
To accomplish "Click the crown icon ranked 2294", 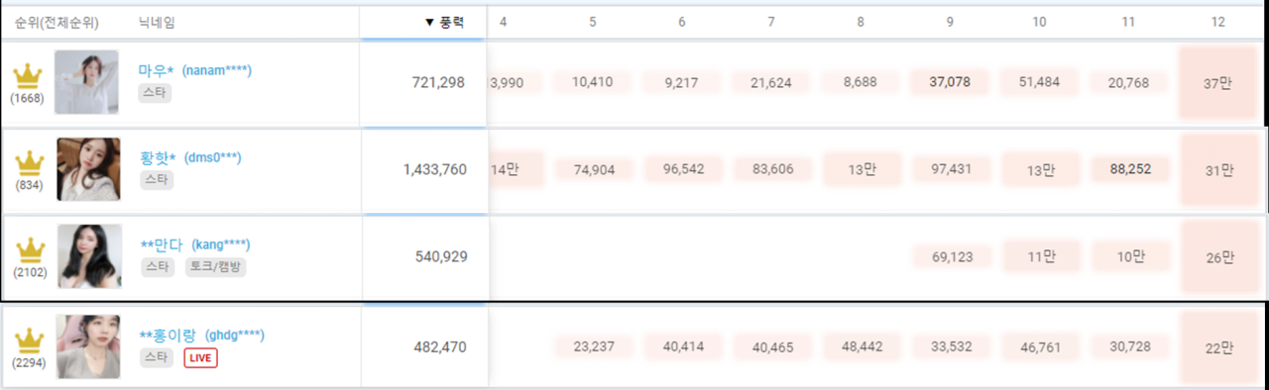I will click(x=29, y=341).
